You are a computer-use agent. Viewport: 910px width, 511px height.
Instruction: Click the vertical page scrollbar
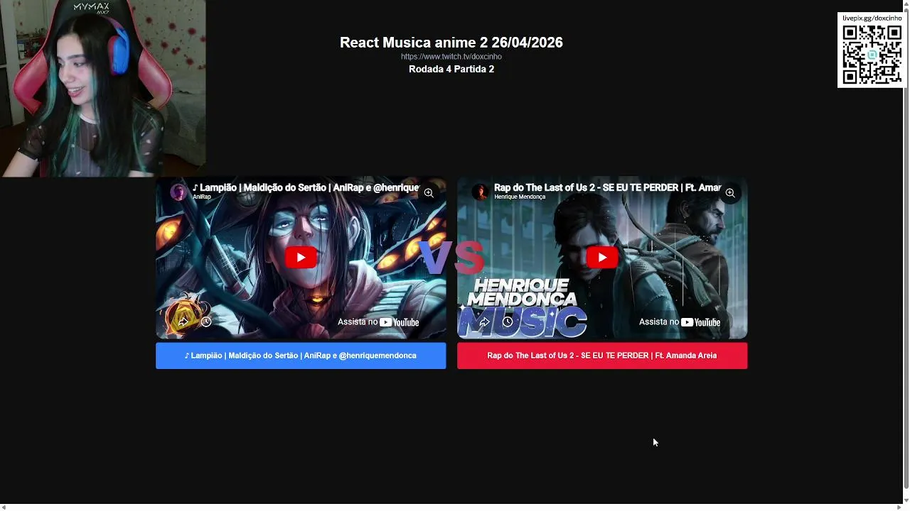pyautogui.click(x=906, y=248)
